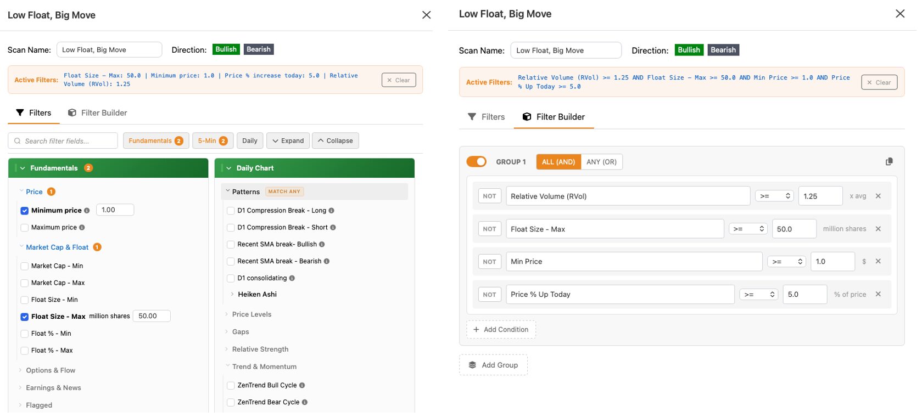The width and height of the screenshot is (922, 417).
Task: Close the left Low Float, Big Move dialog
Action: click(426, 15)
